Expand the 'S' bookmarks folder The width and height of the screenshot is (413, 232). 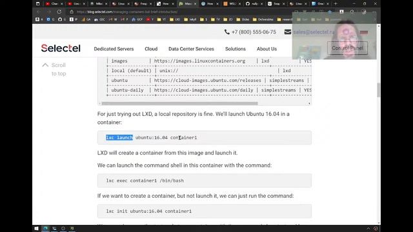coord(204,19)
